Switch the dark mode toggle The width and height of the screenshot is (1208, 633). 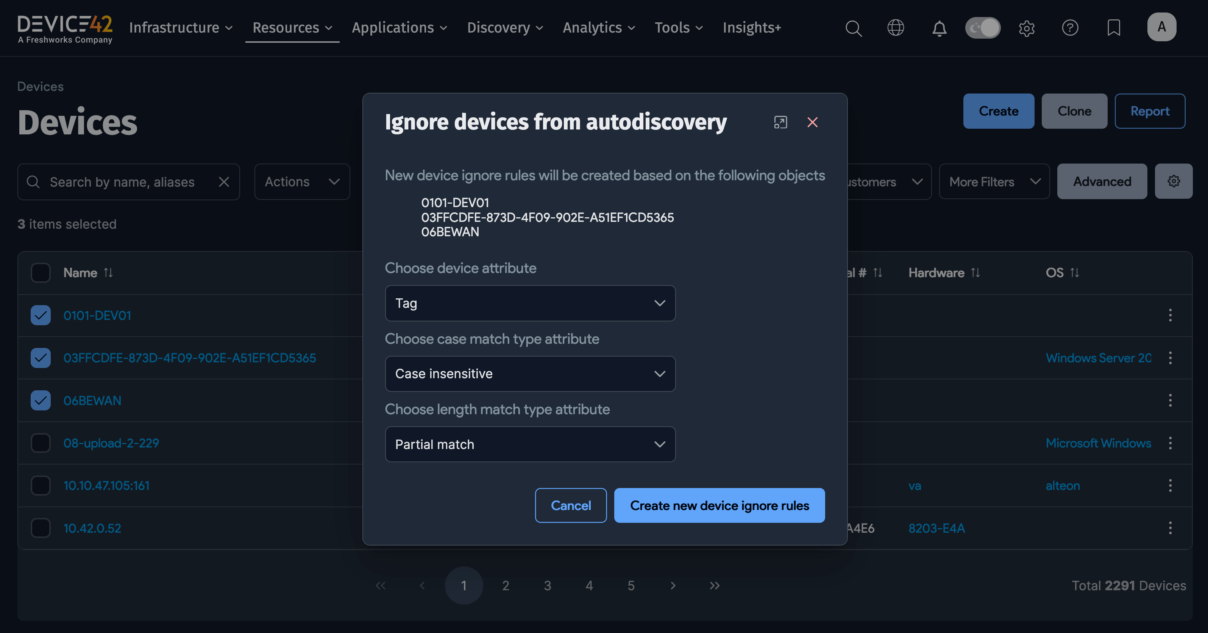point(983,28)
